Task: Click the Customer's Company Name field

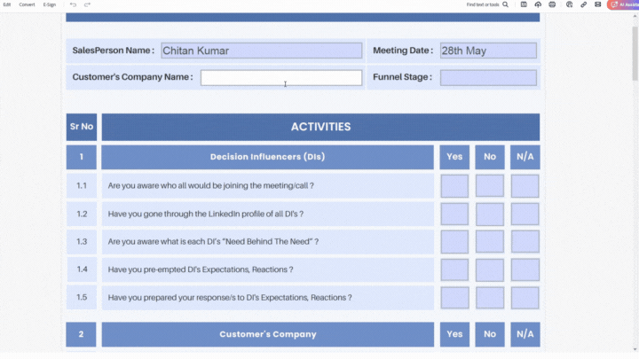Action: click(280, 77)
